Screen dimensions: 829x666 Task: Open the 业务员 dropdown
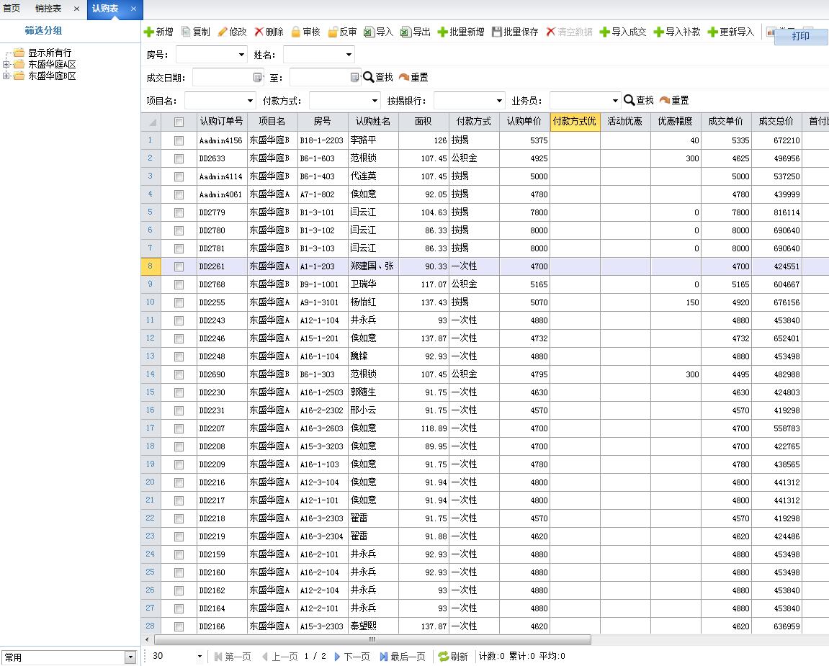tap(615, 100)
